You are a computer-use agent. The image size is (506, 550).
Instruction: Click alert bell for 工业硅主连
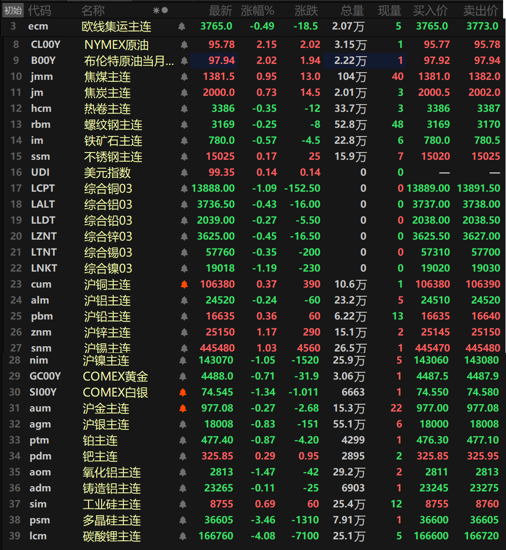[x=183, y=504]
